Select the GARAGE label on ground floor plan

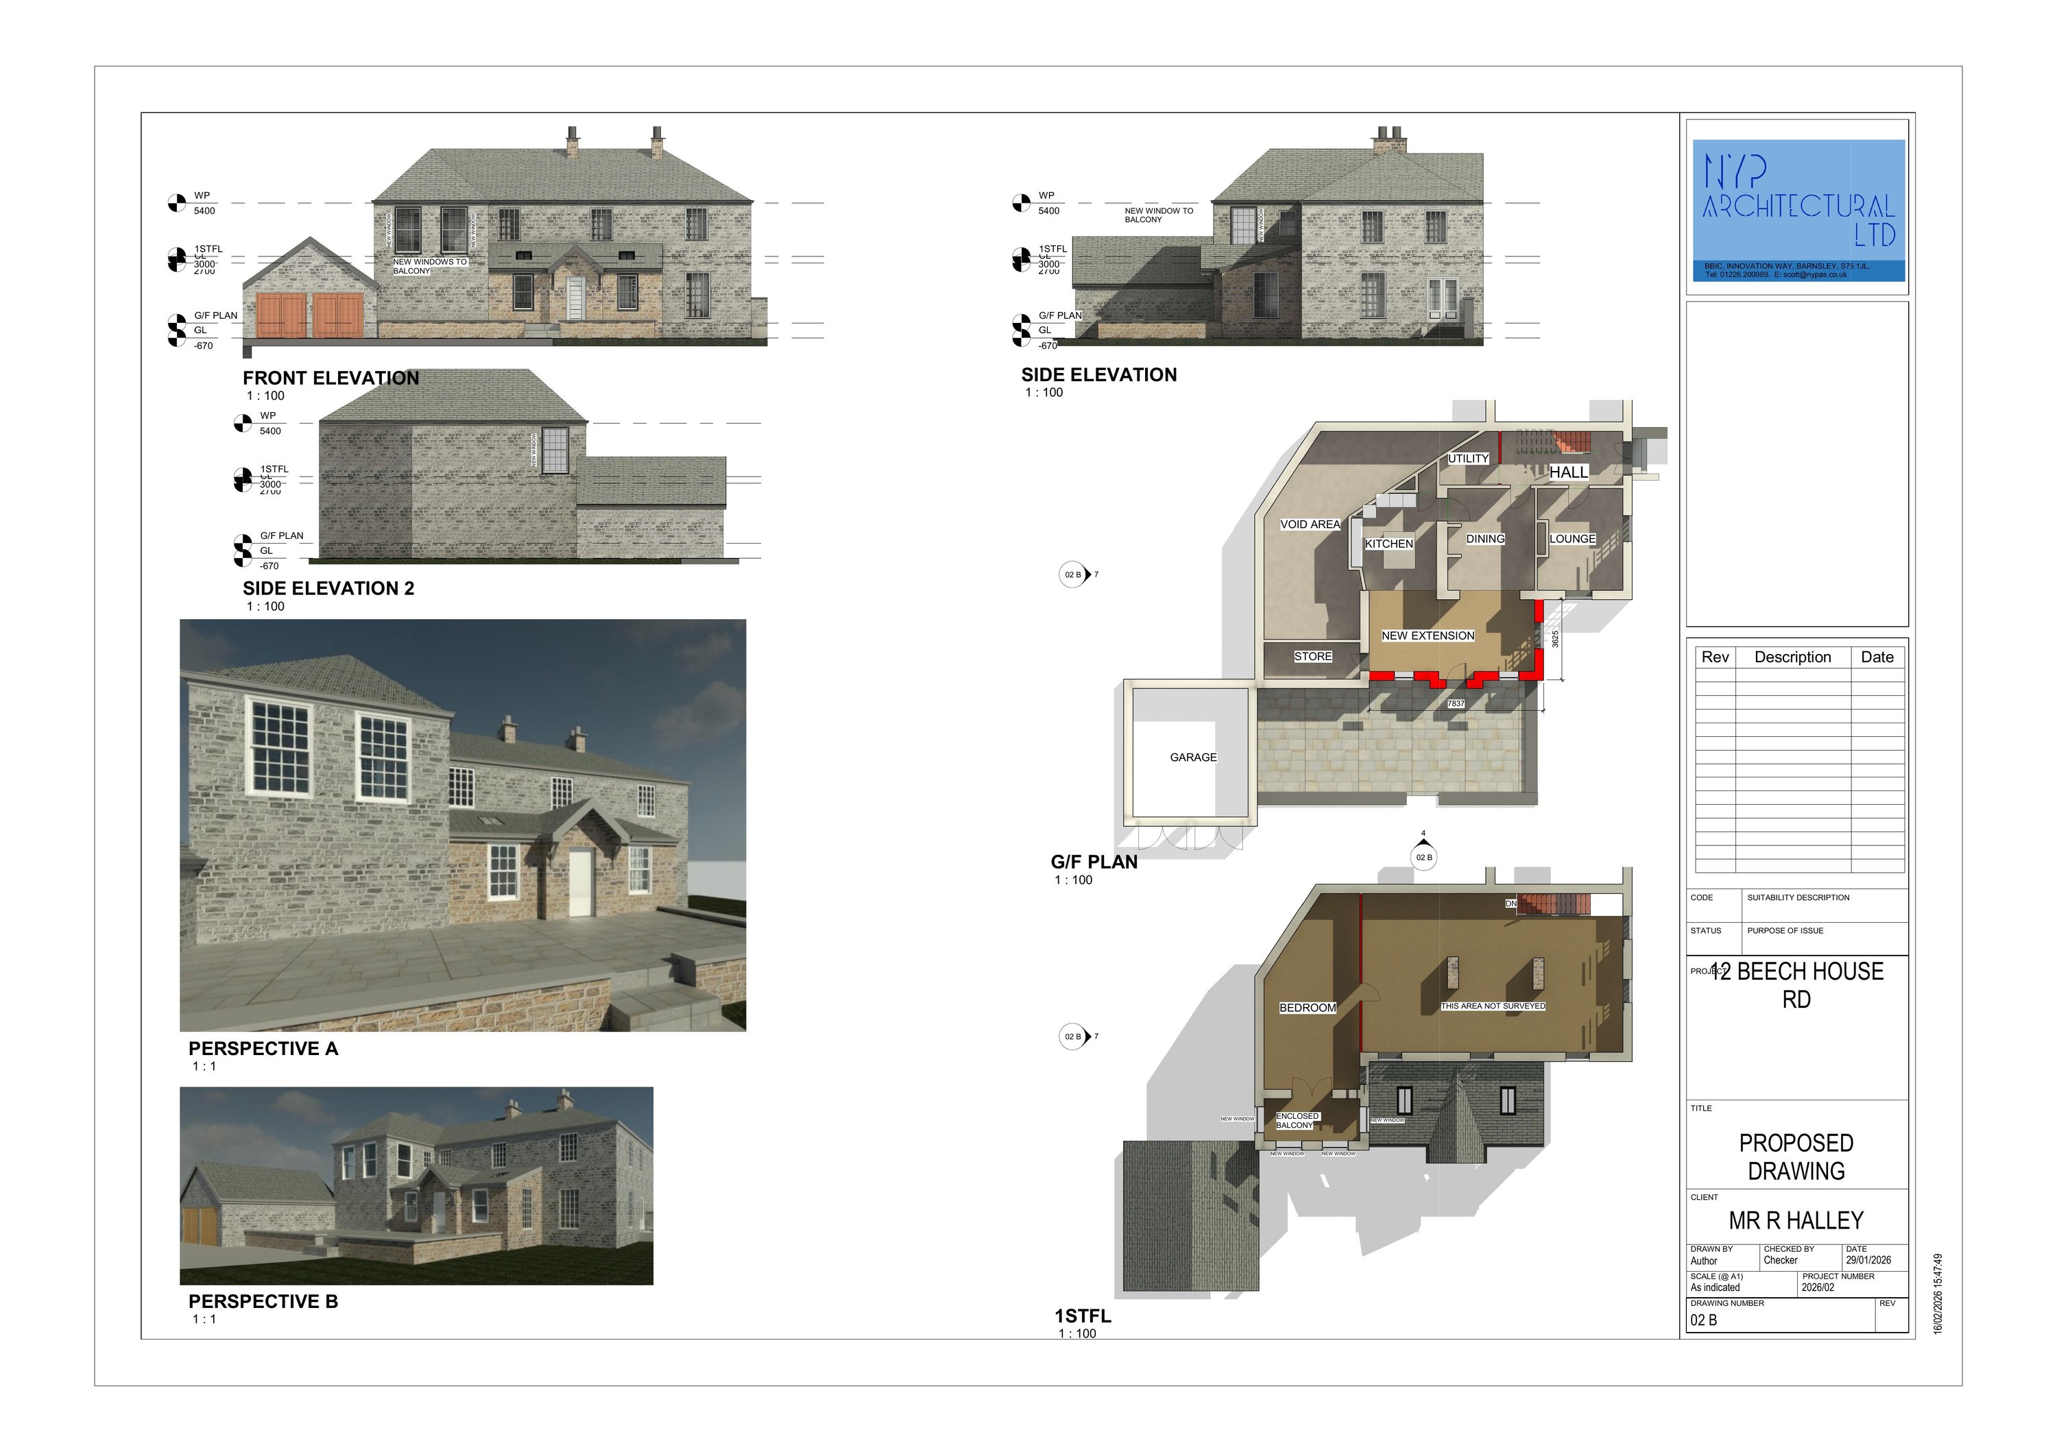point(1192,758)
